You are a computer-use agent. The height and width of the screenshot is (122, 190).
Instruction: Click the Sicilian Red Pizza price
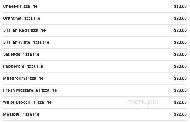point(180,30)
